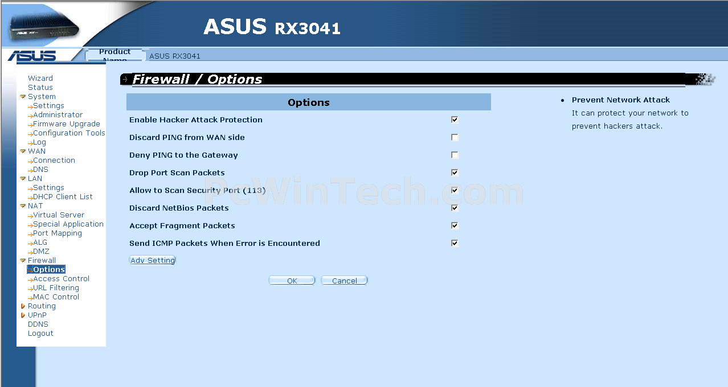Image resolution: width=728 pixels, height=387 pixels.
Task: Toggle Discard NetBios Packets checkbox
Action: click(x=455, y=208)
